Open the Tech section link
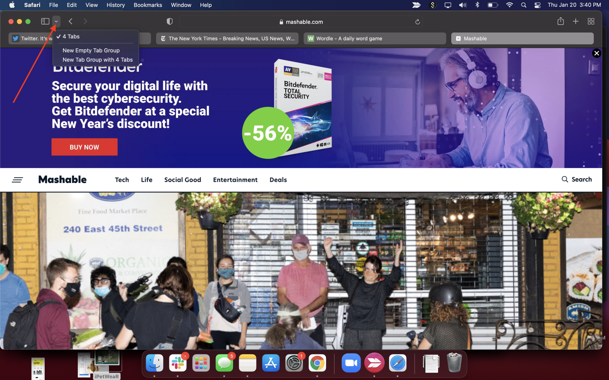The image size is (609, 380). point(122,180)
